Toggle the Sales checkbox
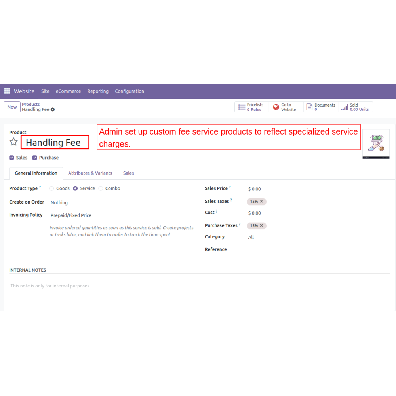396x396 pixels. tap(11, 158)
